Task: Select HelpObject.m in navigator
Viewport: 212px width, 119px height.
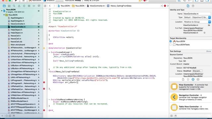Action: (17, 33)
